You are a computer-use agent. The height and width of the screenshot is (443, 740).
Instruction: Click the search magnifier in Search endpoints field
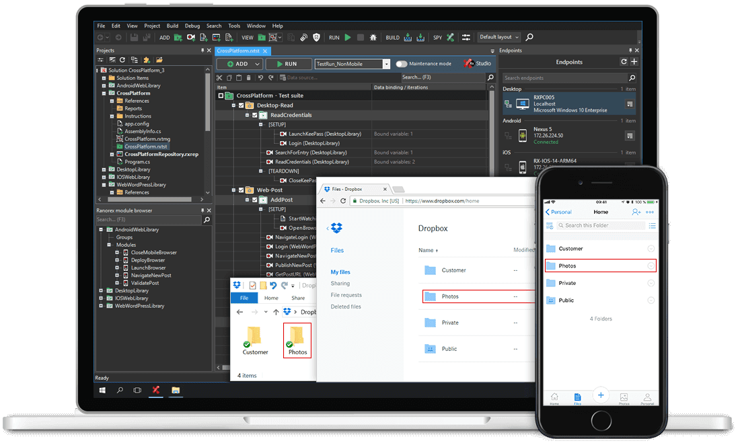pos(632,78)
